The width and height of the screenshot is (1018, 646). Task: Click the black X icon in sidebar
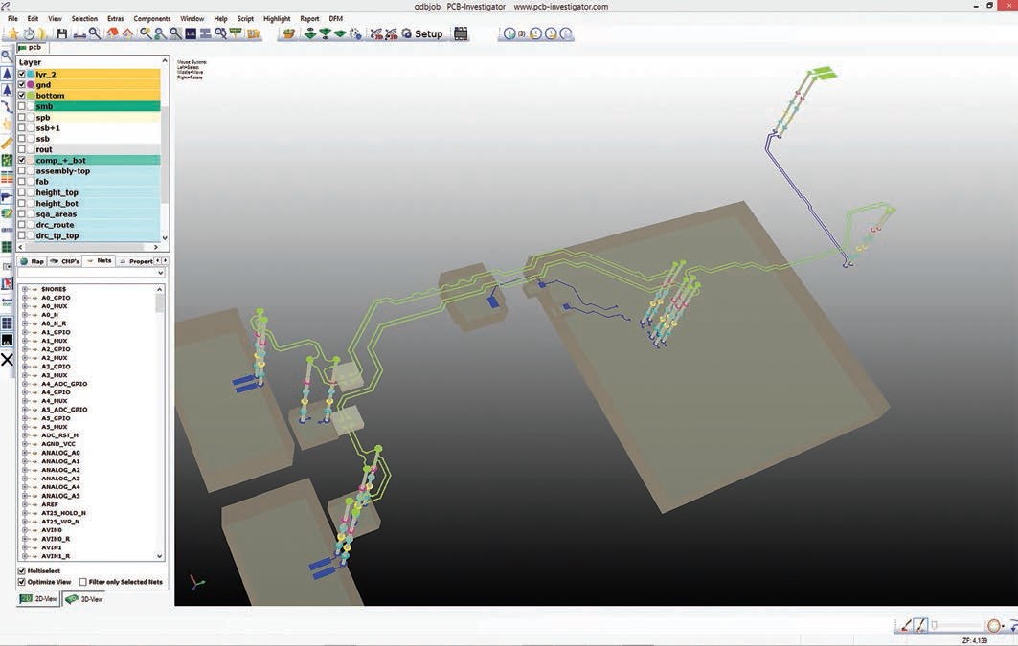coord(7,360)
